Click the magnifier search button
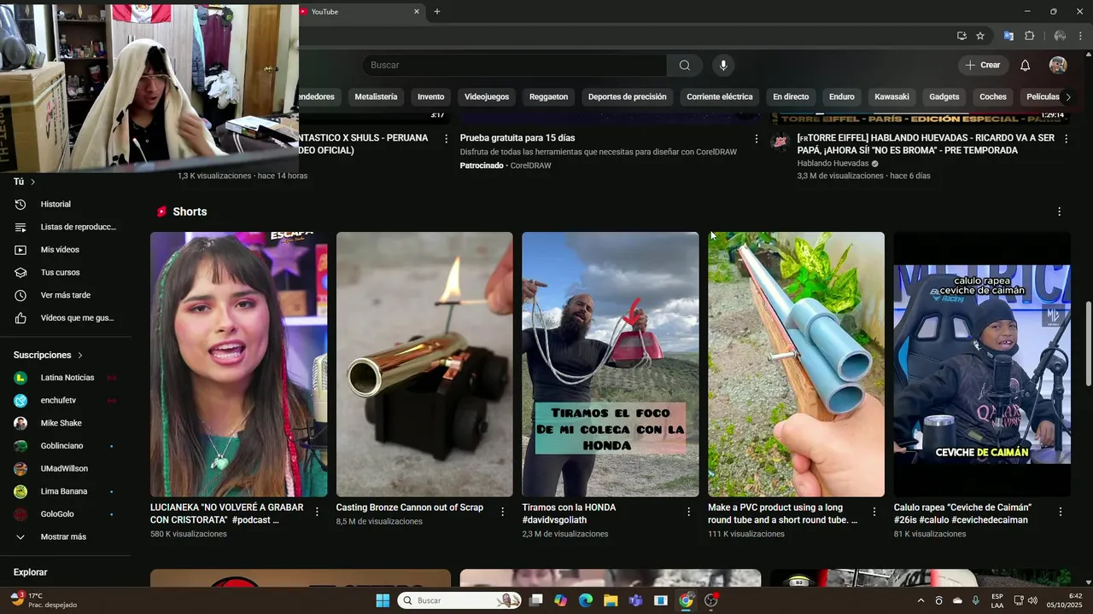This screenshot has height=614, width=1093. (685, 66)
